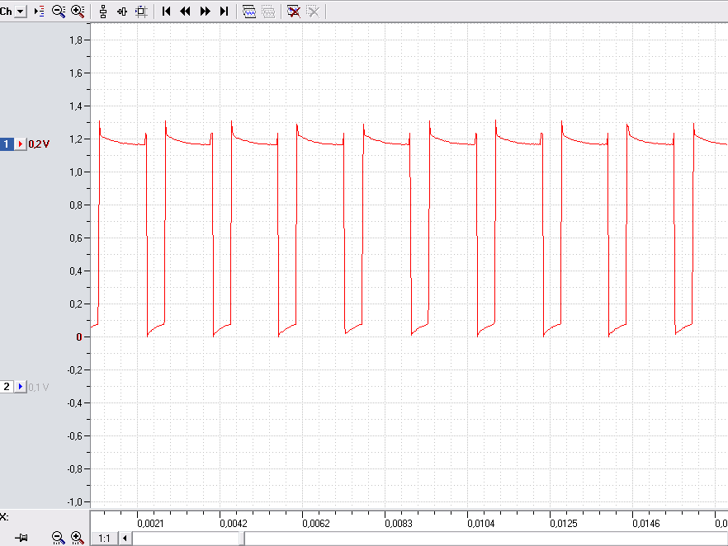Screen dimensions: 728x546
Task: Click the 1,8 voltage axis label
Action: click(x=76, y=40)
